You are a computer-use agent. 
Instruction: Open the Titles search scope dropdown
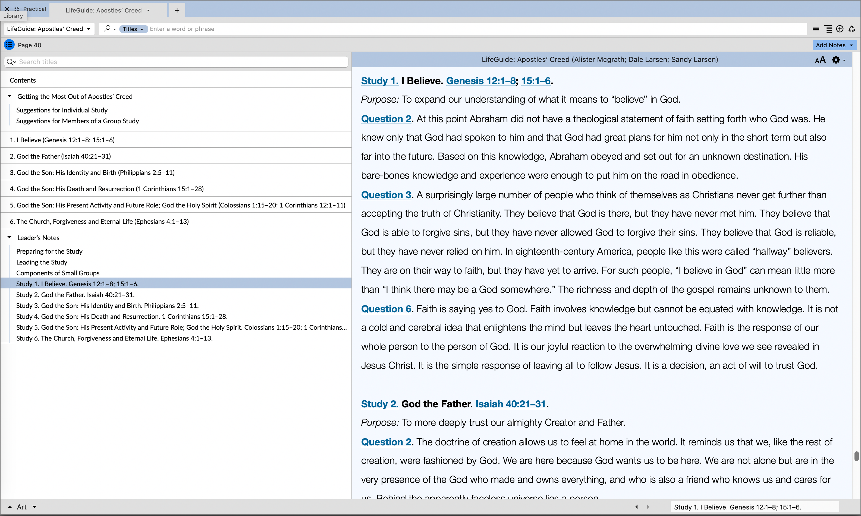point(134,29)
